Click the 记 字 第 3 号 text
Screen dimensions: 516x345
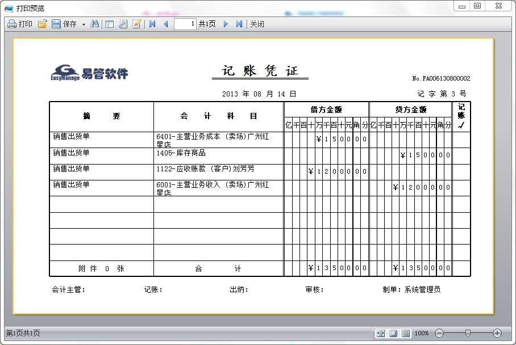pos(442,94)
